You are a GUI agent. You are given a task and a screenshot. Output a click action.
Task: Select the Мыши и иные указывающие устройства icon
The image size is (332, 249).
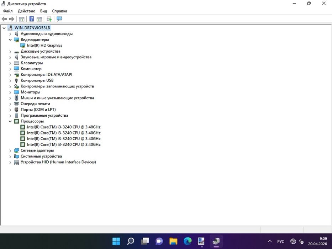point(16,98)
